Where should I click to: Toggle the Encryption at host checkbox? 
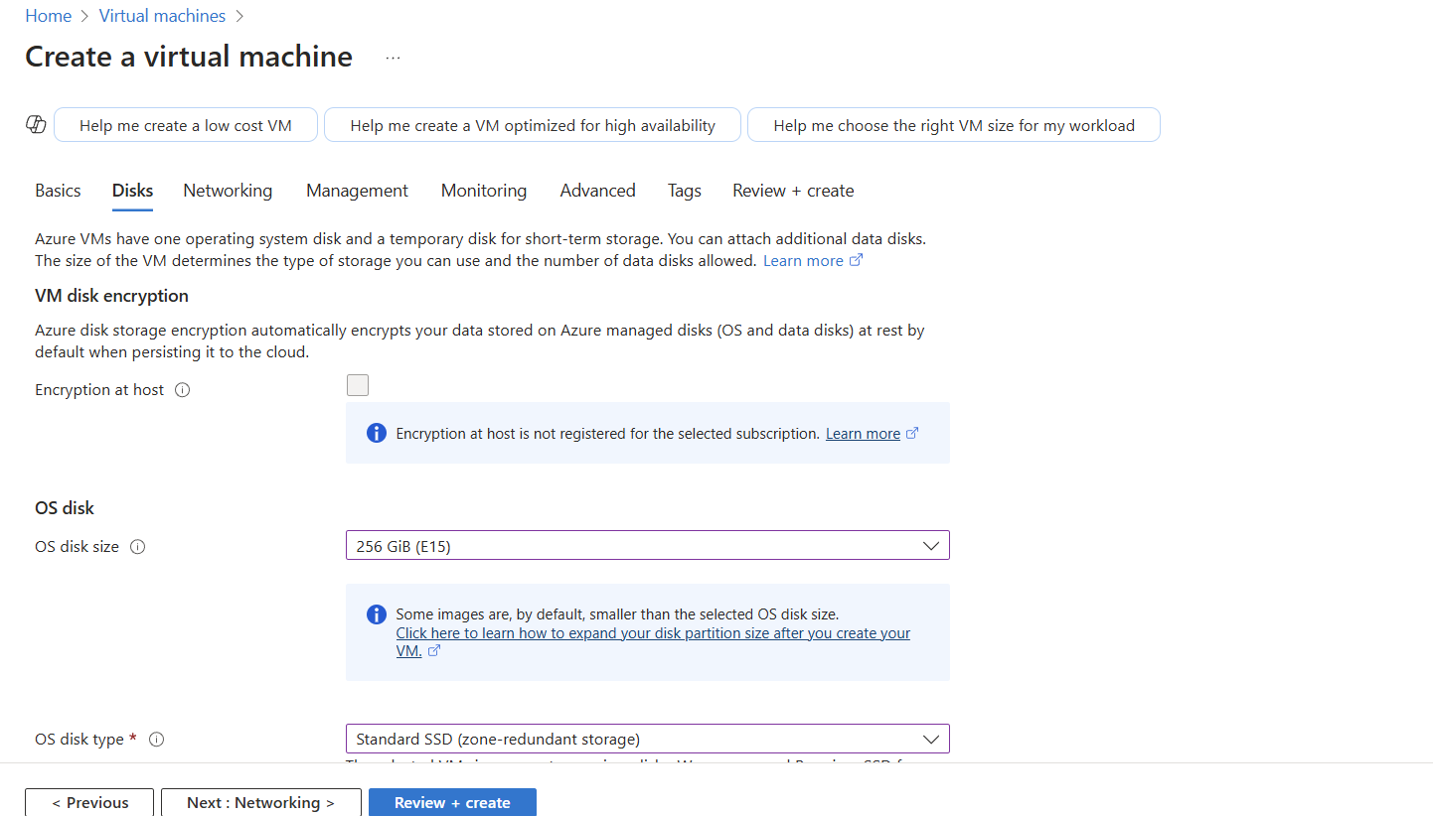coord(358,385)
